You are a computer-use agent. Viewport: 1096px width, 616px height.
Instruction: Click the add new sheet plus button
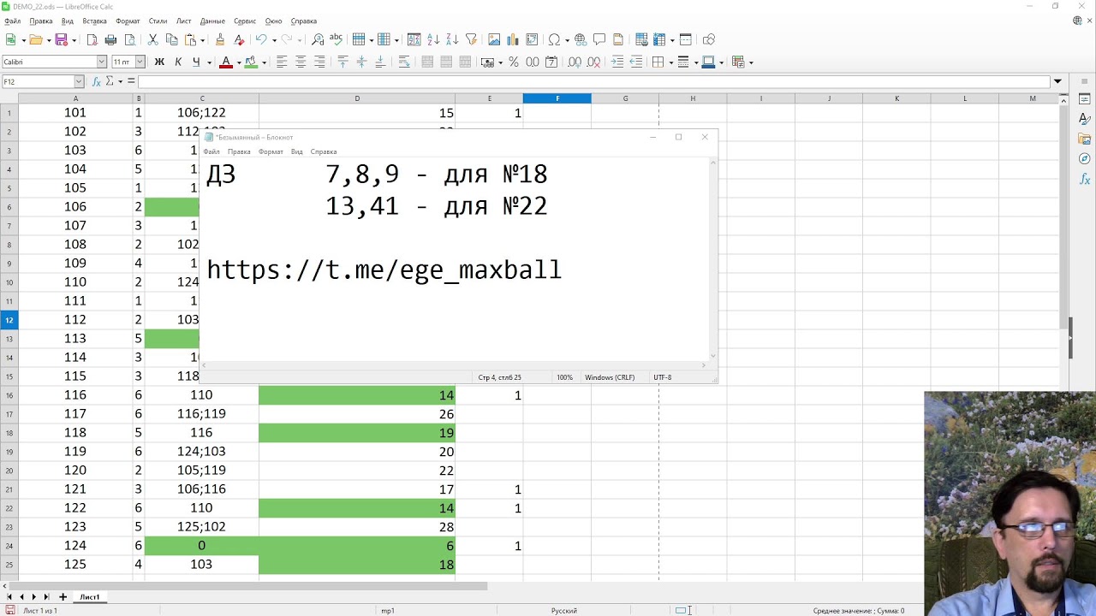[63, 597]
